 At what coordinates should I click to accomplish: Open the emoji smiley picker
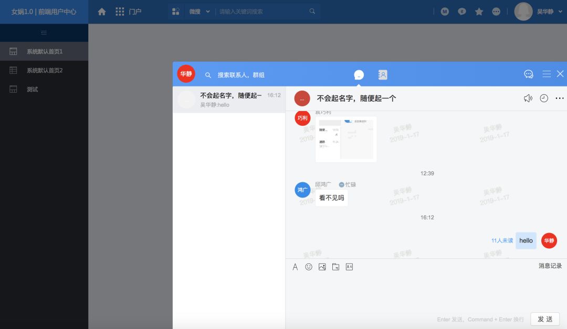coord(309,267)
